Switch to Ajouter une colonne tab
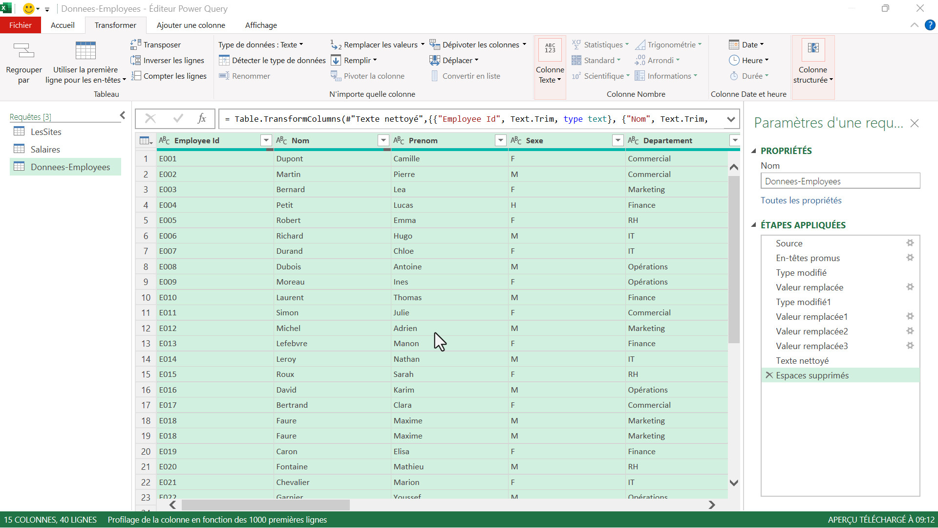The width and height of the screenshot is (938, 528). [191, 25]
